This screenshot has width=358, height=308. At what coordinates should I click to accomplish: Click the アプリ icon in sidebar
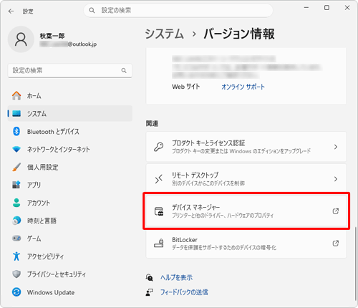pyautogui.click(x=16, y=185)
